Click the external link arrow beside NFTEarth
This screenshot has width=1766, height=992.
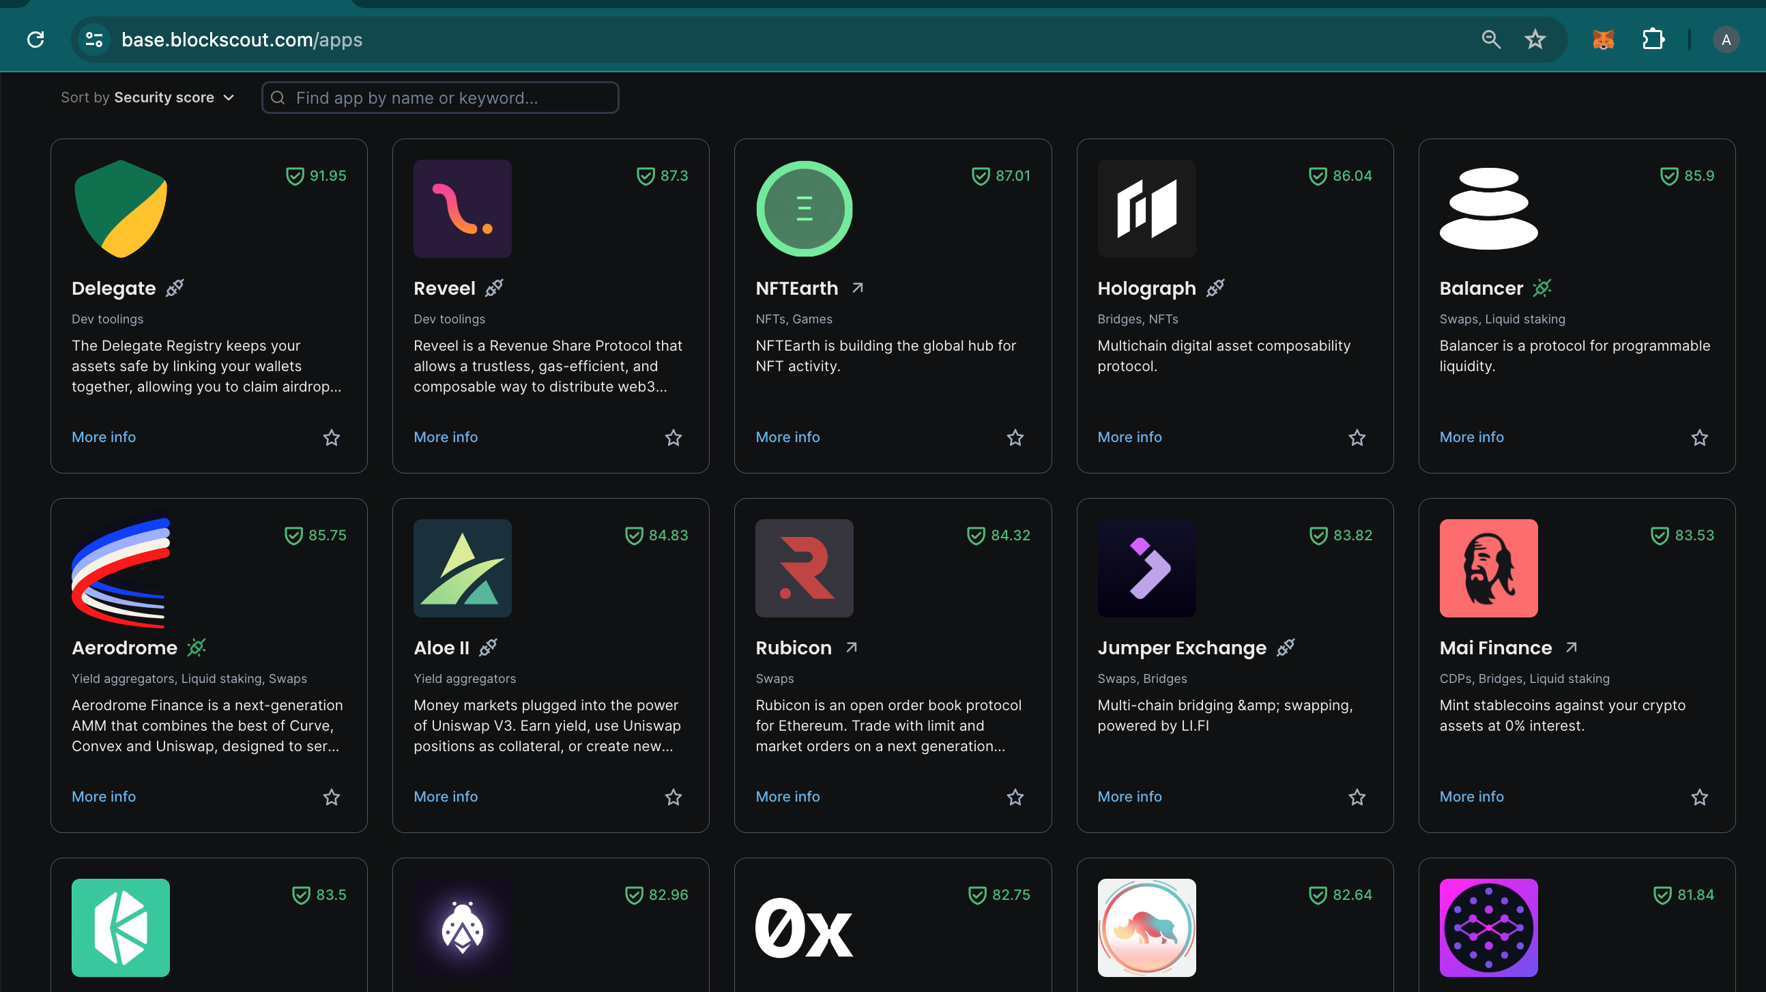coord(858,288)
